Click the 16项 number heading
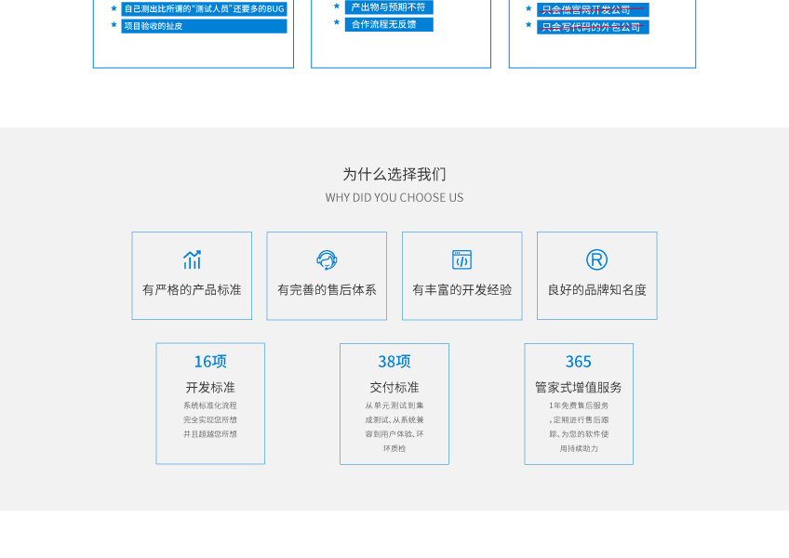This screenshot has width=789, height=558. tap(210, 361)
